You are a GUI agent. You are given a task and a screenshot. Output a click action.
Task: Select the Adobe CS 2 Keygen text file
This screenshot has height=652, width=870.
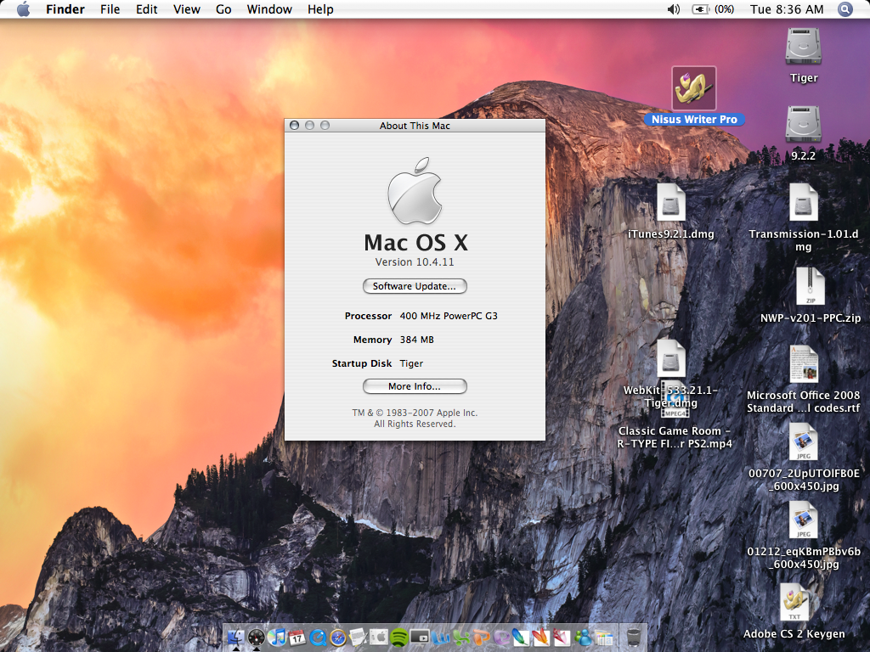tap(794, 602)
